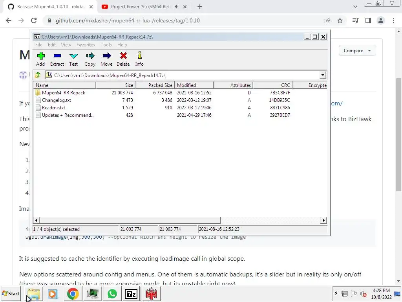Open the Favorites menu

click(86, 45)
